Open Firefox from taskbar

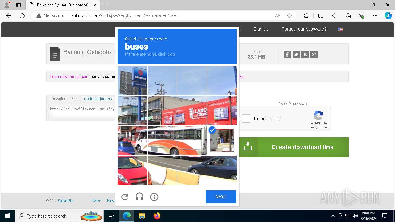point(157,216)
